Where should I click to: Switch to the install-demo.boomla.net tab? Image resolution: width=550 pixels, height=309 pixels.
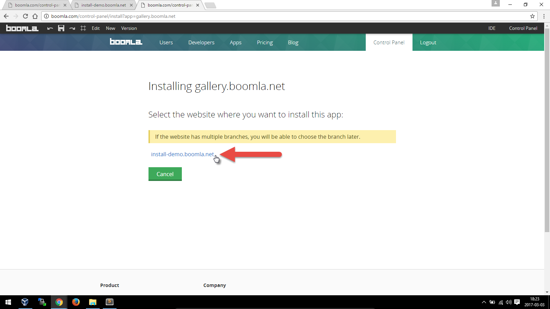[103, 5]
